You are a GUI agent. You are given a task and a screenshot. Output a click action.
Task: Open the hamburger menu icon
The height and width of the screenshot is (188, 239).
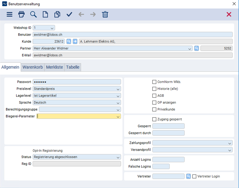[10, 14]
